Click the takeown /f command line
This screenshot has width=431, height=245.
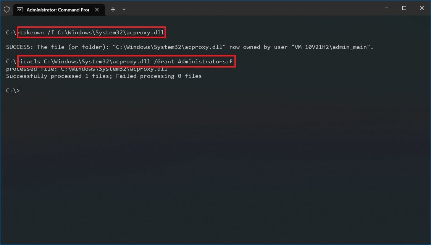pyautogui.click(x=92, y=32)
